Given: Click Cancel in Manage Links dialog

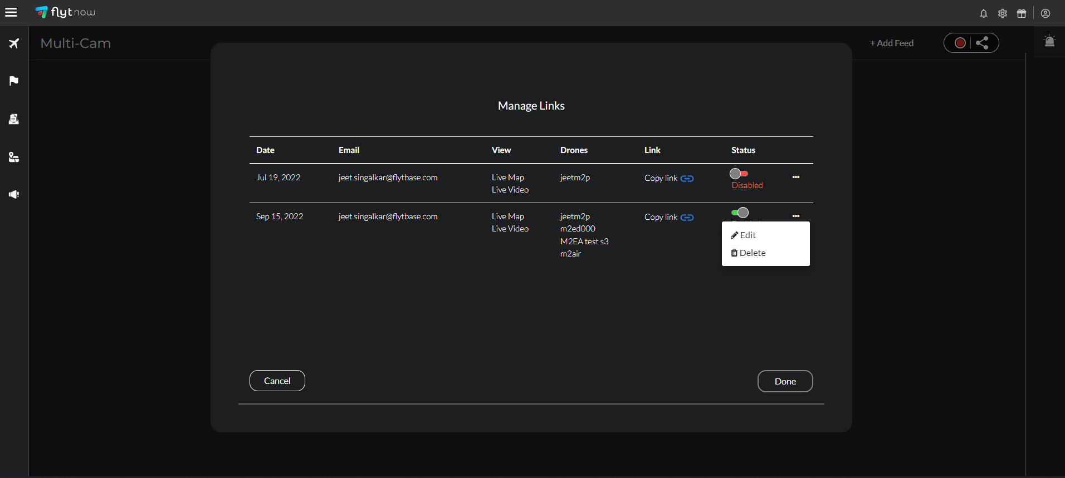Looking at the screenshot, I should click(x=277, y=381).
